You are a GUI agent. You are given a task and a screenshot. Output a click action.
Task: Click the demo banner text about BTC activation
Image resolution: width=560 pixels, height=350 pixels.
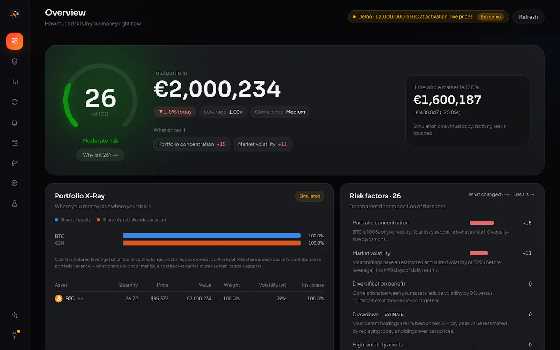pyautogui.click(x=415, y=17)
